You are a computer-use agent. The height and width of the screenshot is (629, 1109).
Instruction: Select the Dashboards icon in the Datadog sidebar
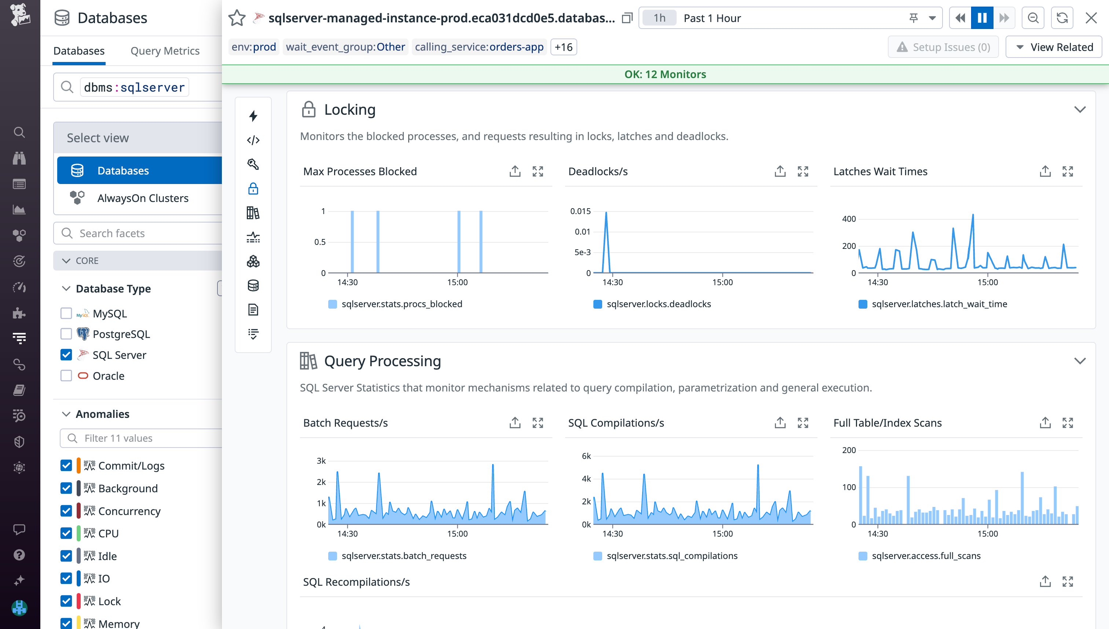tap(19, 184)
